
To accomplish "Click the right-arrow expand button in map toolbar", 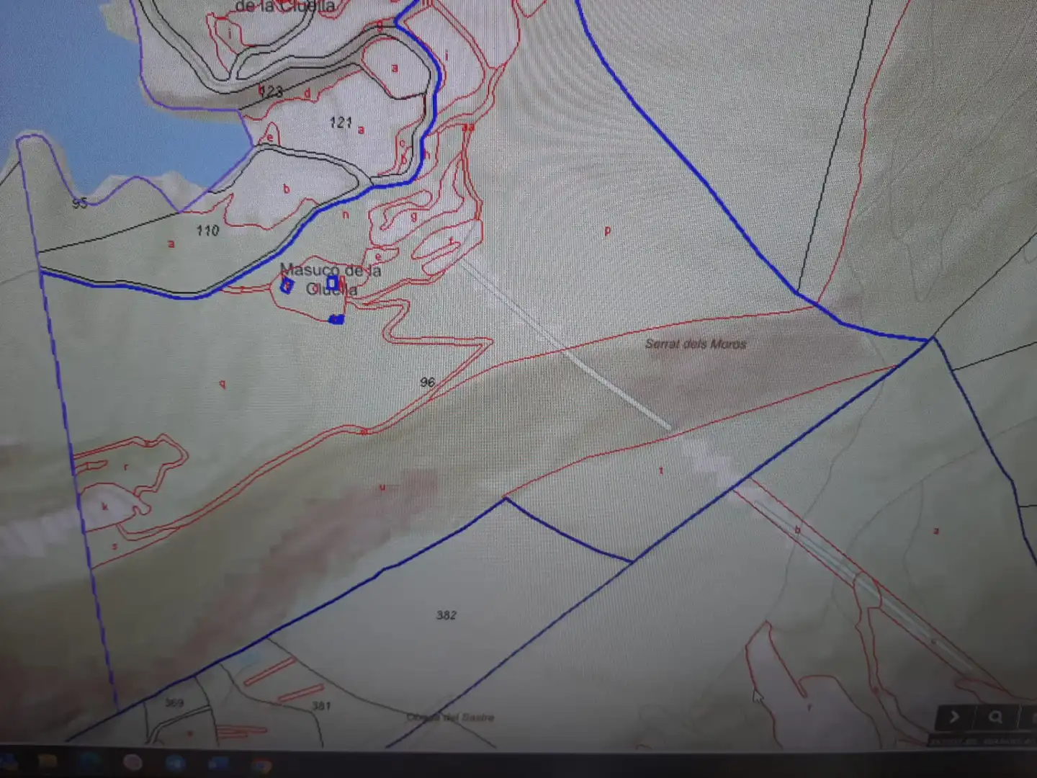I will pos(954,717).
